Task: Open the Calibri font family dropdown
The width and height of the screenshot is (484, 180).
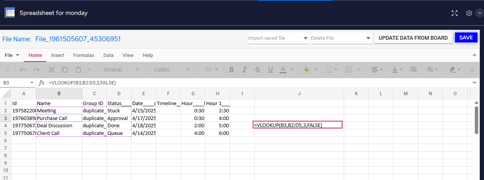Action: 172,70
